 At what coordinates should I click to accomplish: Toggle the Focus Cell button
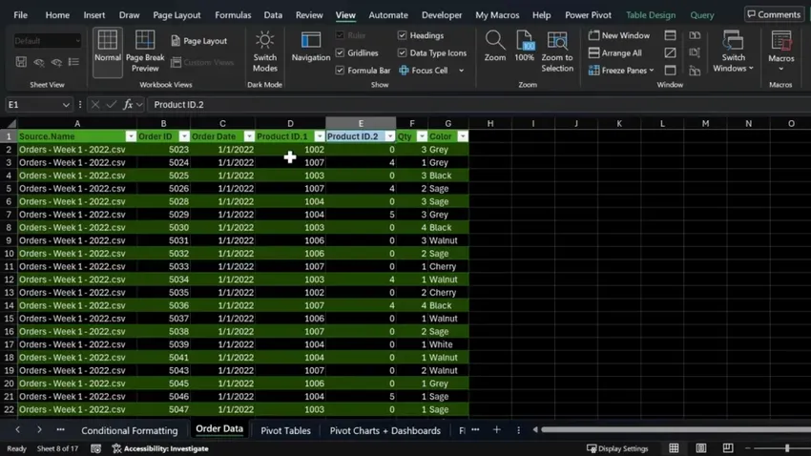[423, 71]
